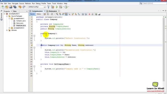Toggle Rectangular Selection icon
The width and height of the screenshot is (167, 94).
[69, 14]
